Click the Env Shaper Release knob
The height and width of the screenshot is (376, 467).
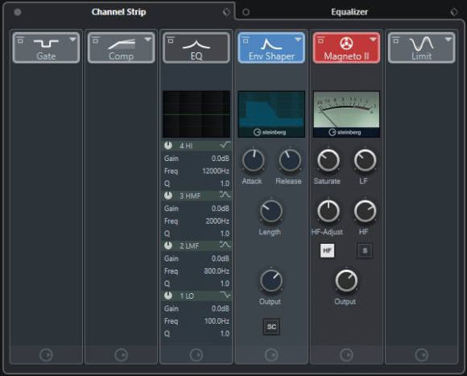290,160
